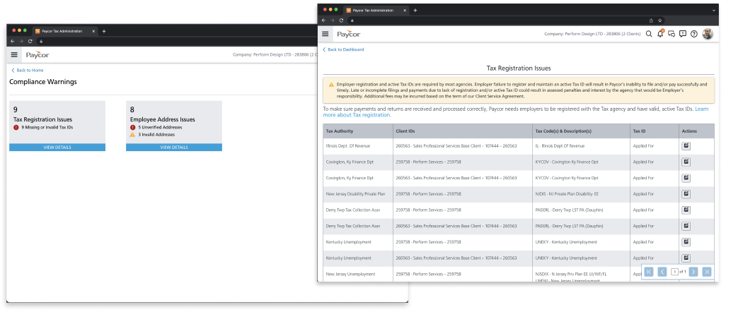
Task: Reload the page in Tax Registration Issues window
Action: tap(341, 20)
